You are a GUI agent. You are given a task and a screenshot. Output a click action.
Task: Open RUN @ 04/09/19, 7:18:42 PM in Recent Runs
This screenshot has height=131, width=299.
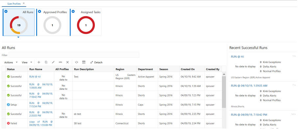click(x=249, y=115)
